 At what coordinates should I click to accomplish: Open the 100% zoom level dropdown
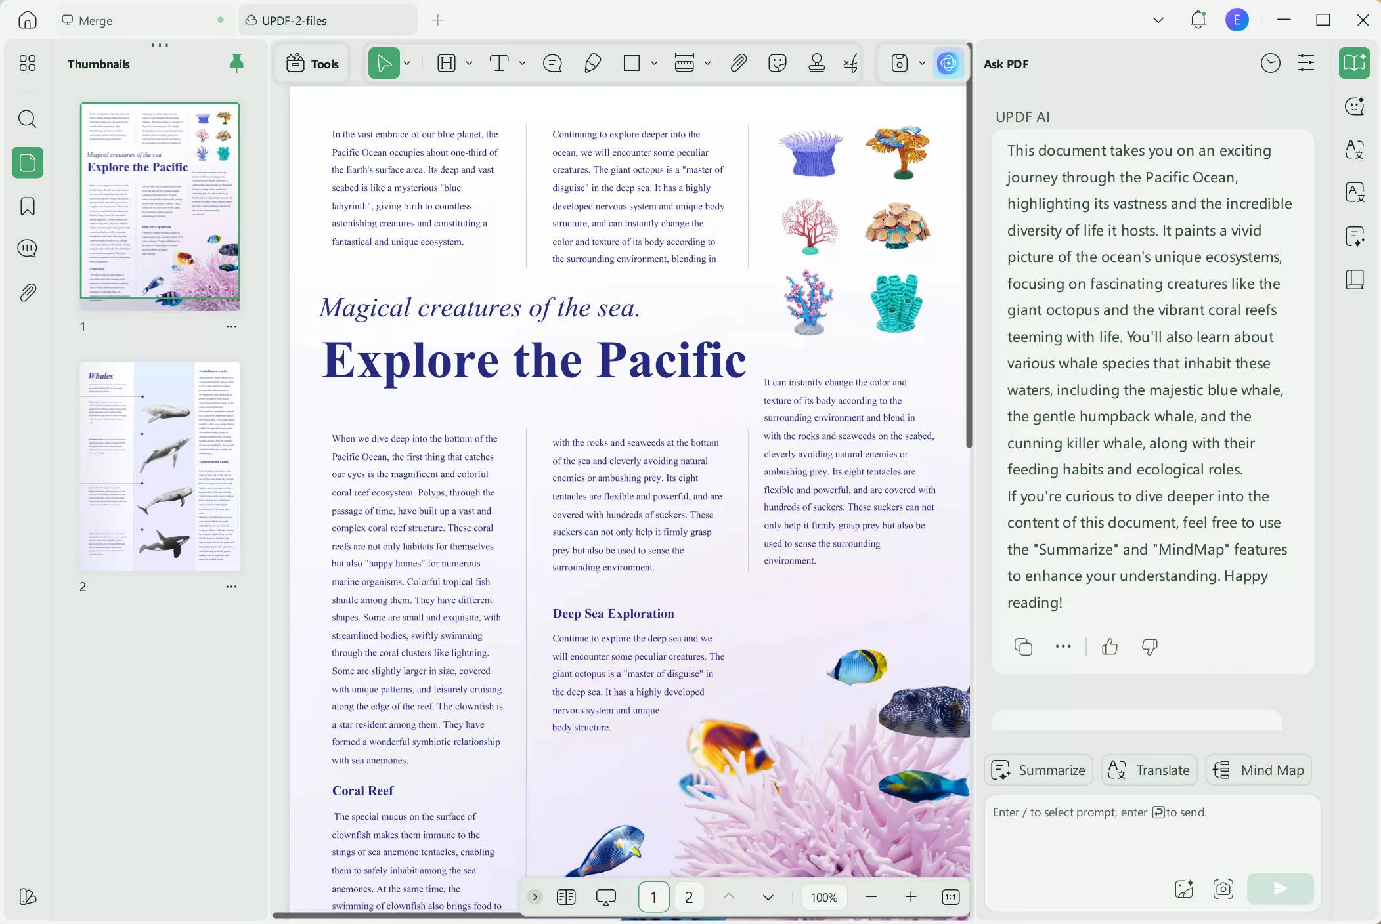(x=823, y=897)
